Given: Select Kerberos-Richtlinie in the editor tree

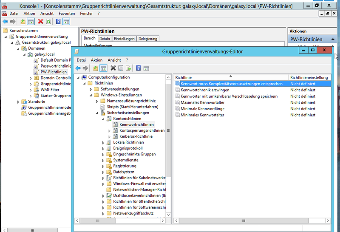Looking at the screenshot, I should [136, 136].
